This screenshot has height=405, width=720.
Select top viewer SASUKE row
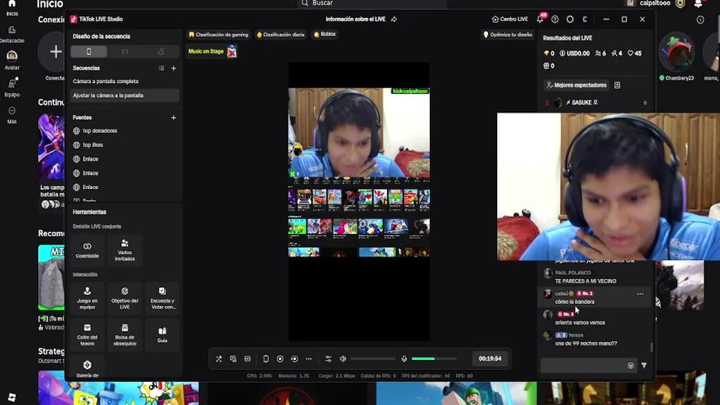pos(596,102)
